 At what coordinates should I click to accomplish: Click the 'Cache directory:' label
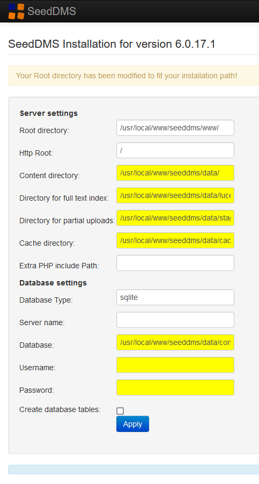(x=47, y=243)
